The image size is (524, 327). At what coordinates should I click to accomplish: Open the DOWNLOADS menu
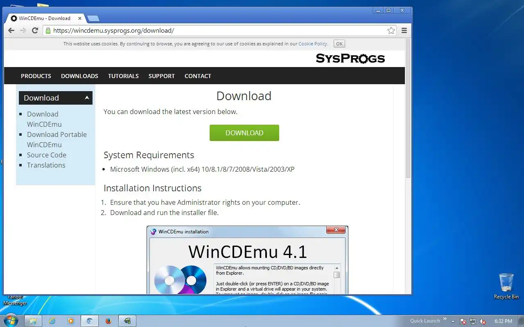tap(79, 76)
